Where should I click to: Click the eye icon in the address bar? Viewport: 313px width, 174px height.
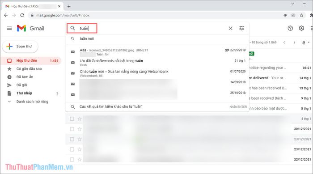285,15
